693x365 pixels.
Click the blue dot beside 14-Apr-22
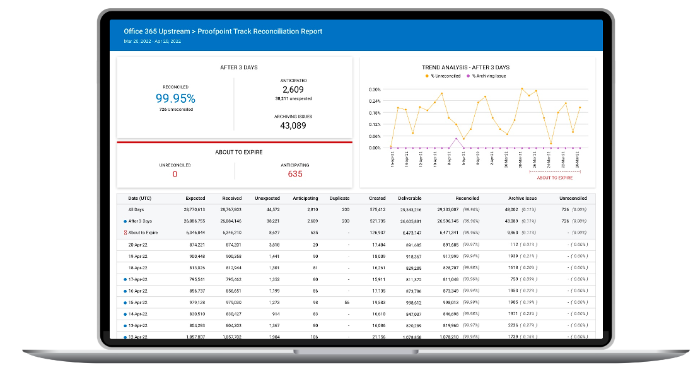(125, 313)
